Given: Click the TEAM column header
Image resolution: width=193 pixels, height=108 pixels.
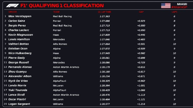Looking at the screenshot, I should 56,12.
